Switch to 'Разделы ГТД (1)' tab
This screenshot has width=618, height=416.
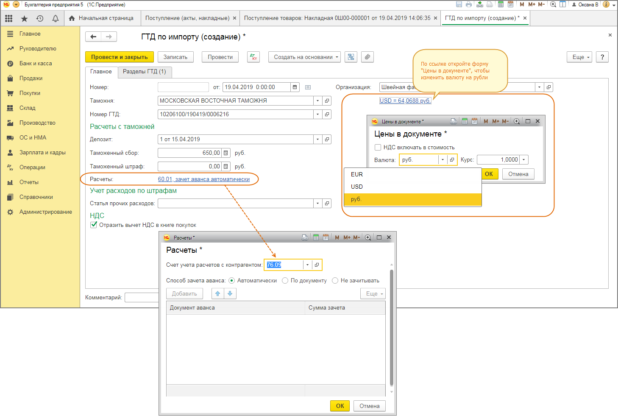click(x=144, y=72)
